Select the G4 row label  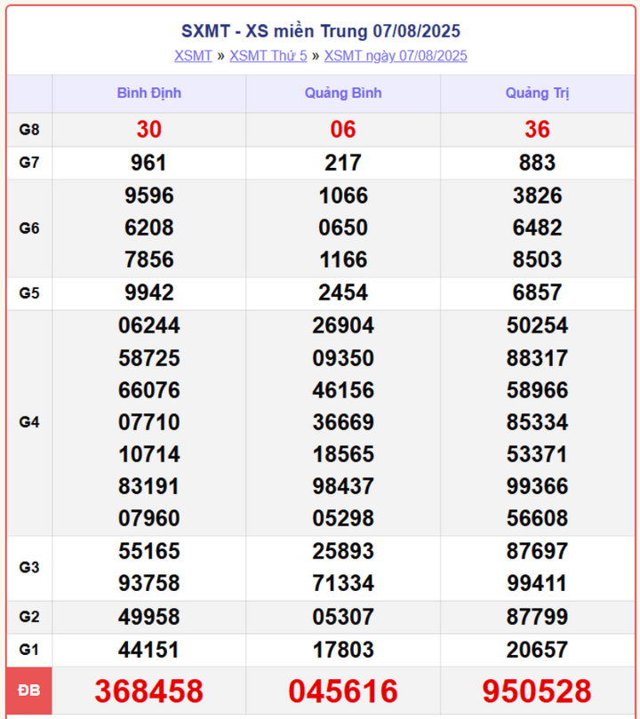tap(29, 422)
